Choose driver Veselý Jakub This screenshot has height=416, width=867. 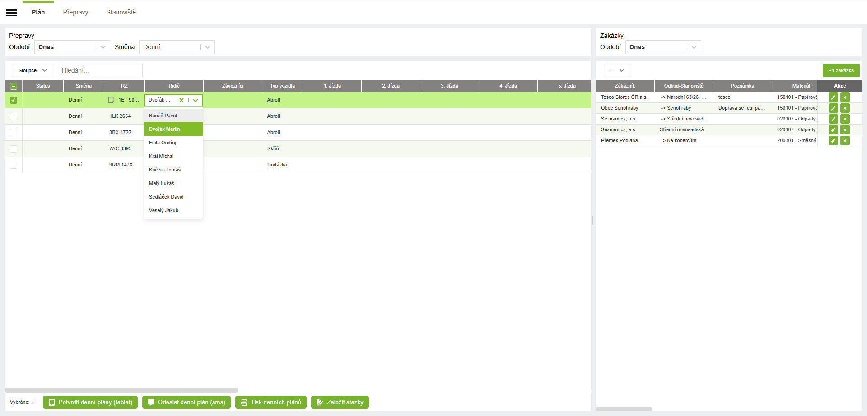(x=173, y=211)
